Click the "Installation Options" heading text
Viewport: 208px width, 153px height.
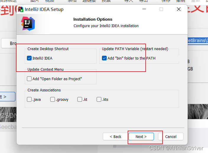[93, 19]
